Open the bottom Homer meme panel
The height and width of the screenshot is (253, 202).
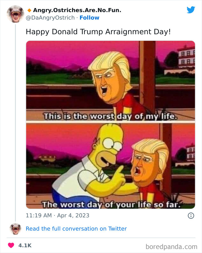click(111, 166)
